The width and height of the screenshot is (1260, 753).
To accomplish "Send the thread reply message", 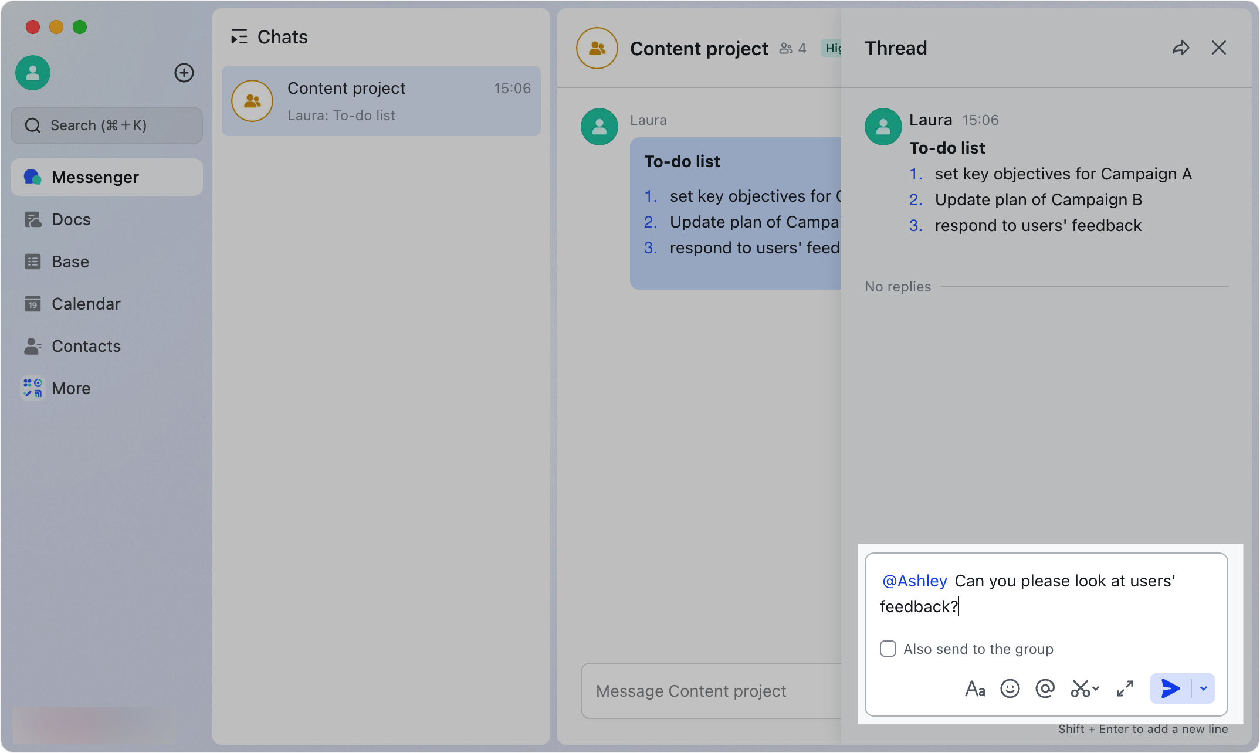I will [1171, 688].
